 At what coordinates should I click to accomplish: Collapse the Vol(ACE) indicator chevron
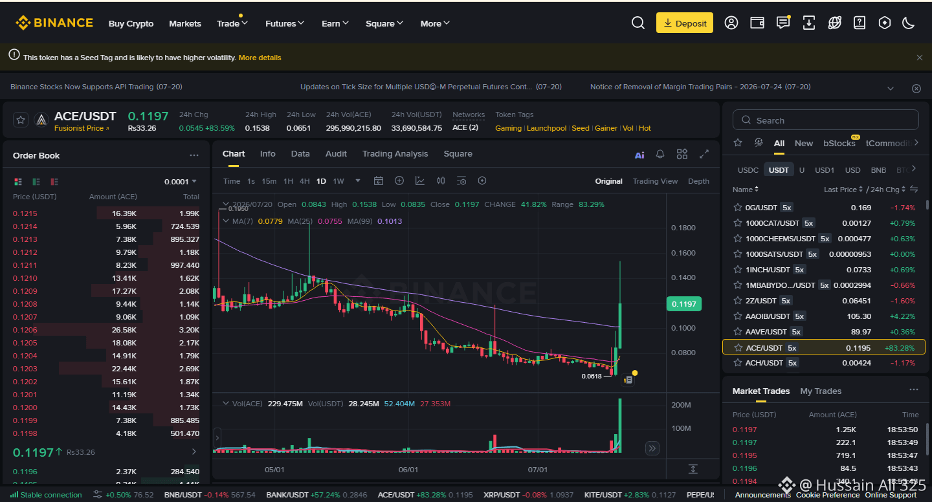pyautogui.click(x=226, y=404)
